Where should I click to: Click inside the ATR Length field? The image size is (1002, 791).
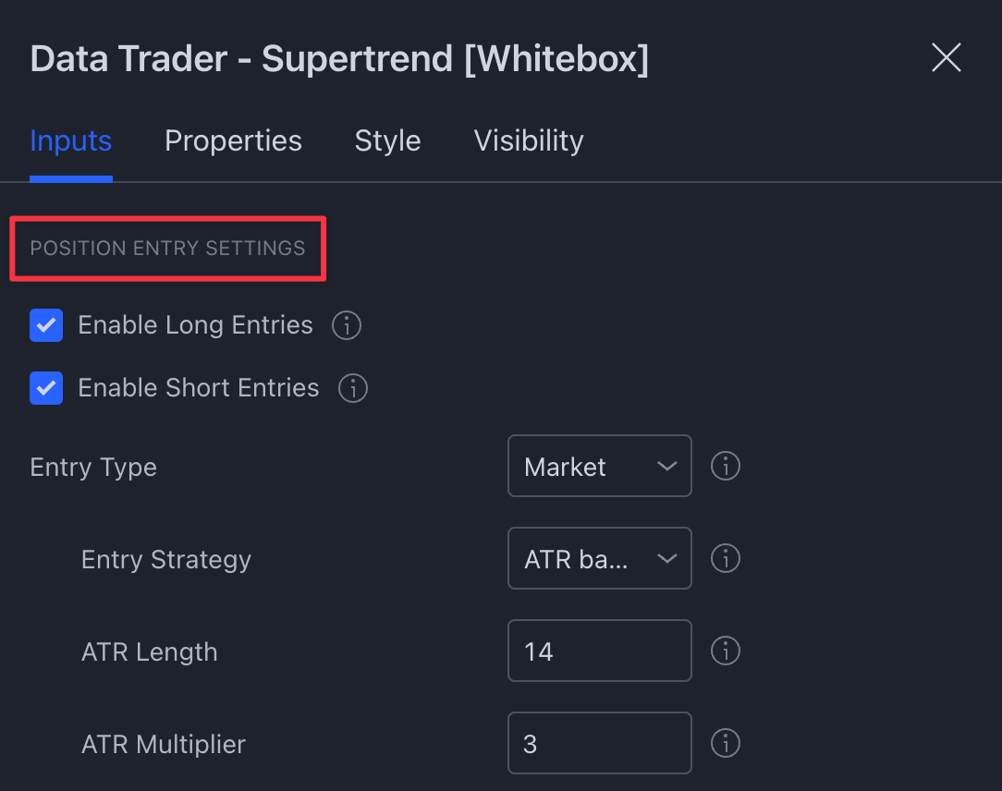[599, 651]
